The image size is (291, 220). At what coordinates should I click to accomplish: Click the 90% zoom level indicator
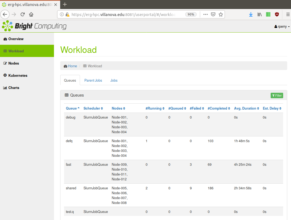click(x=191, y=14)
